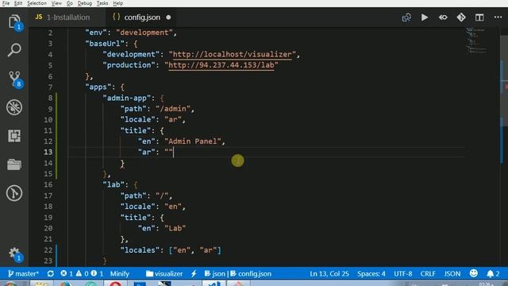Click line number 16 in the gutter
This screenshot has width=508, height=286.
[x=48, y=184]
